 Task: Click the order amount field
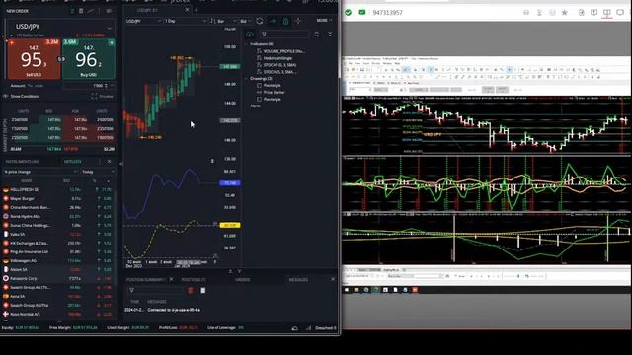pos(84,86)
